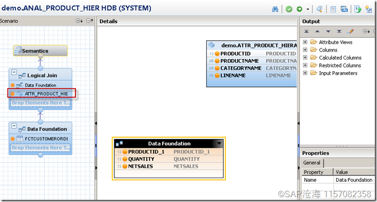Expand the Restricted Columns folder

tap(305, 65)
